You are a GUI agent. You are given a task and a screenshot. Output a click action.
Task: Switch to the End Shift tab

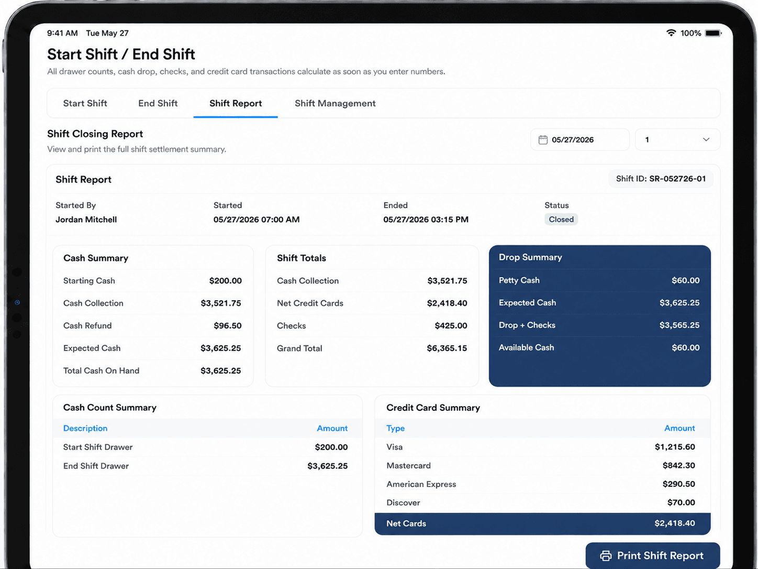(x=158, y=103)
